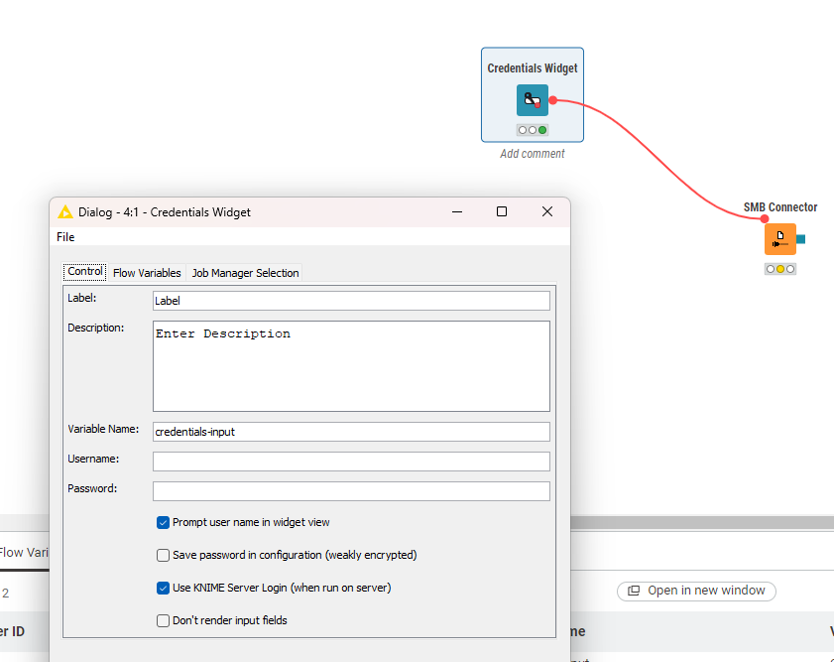Switch to the Control tab
This screenshot has width=834, height=662.
85,271
